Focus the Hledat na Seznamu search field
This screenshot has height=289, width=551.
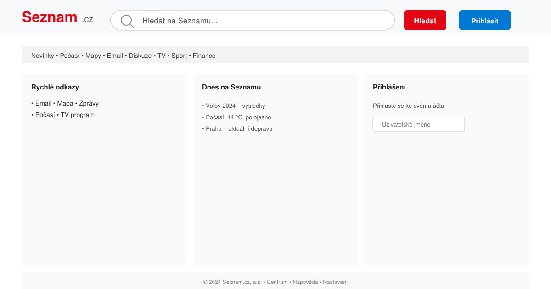pyautogui.click(x=253, y=20)
